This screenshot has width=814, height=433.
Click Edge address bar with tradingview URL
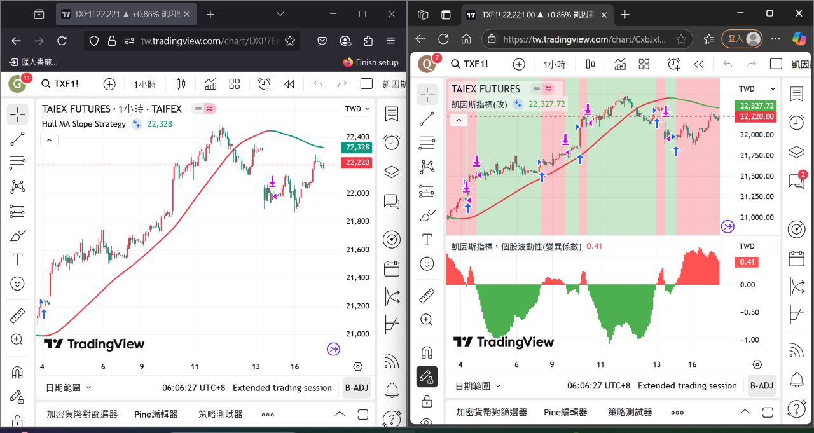tap(584, 39)
